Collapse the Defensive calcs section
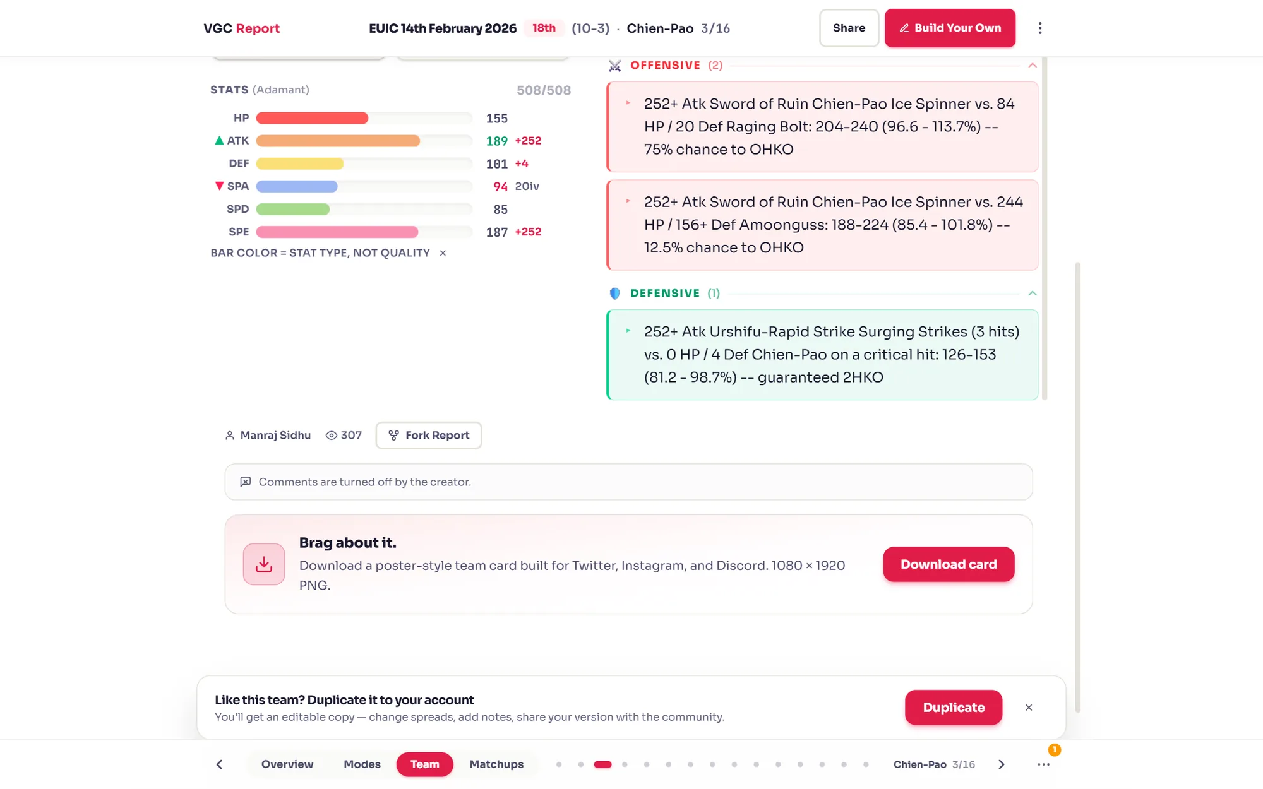Viewport: 1263px width, 789px height. point(1033,294)
